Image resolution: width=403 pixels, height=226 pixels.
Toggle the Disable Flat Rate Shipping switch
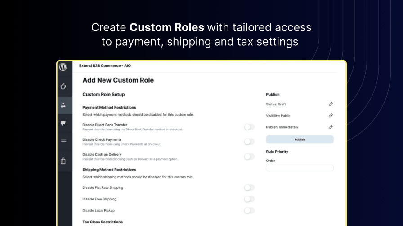pyautogui.click(x=249, y=187)
